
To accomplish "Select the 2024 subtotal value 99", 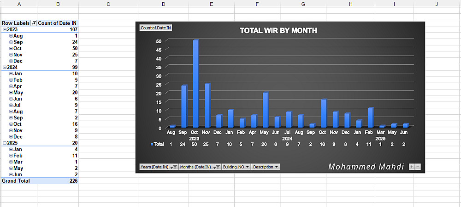I will coord(58,67).
